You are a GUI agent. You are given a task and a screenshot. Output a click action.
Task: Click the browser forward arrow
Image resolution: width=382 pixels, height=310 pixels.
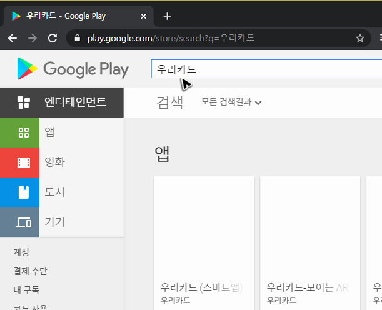[x=33, y=38]
